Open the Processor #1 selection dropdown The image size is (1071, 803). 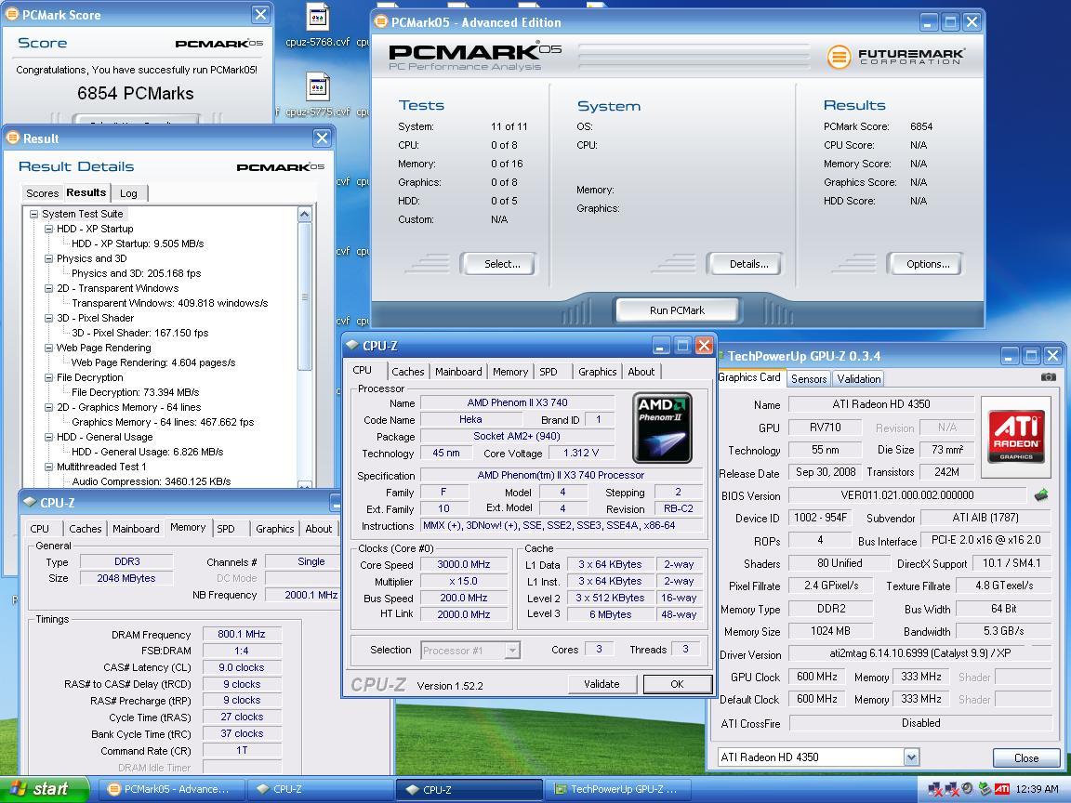(511, 650)
